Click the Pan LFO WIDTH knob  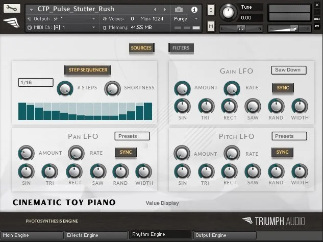[x=143, y=172]
